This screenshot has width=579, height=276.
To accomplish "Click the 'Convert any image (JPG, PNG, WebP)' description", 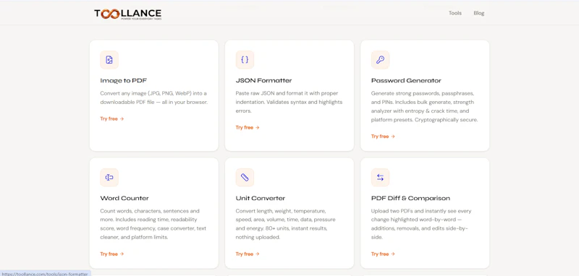I will [154, 98].
